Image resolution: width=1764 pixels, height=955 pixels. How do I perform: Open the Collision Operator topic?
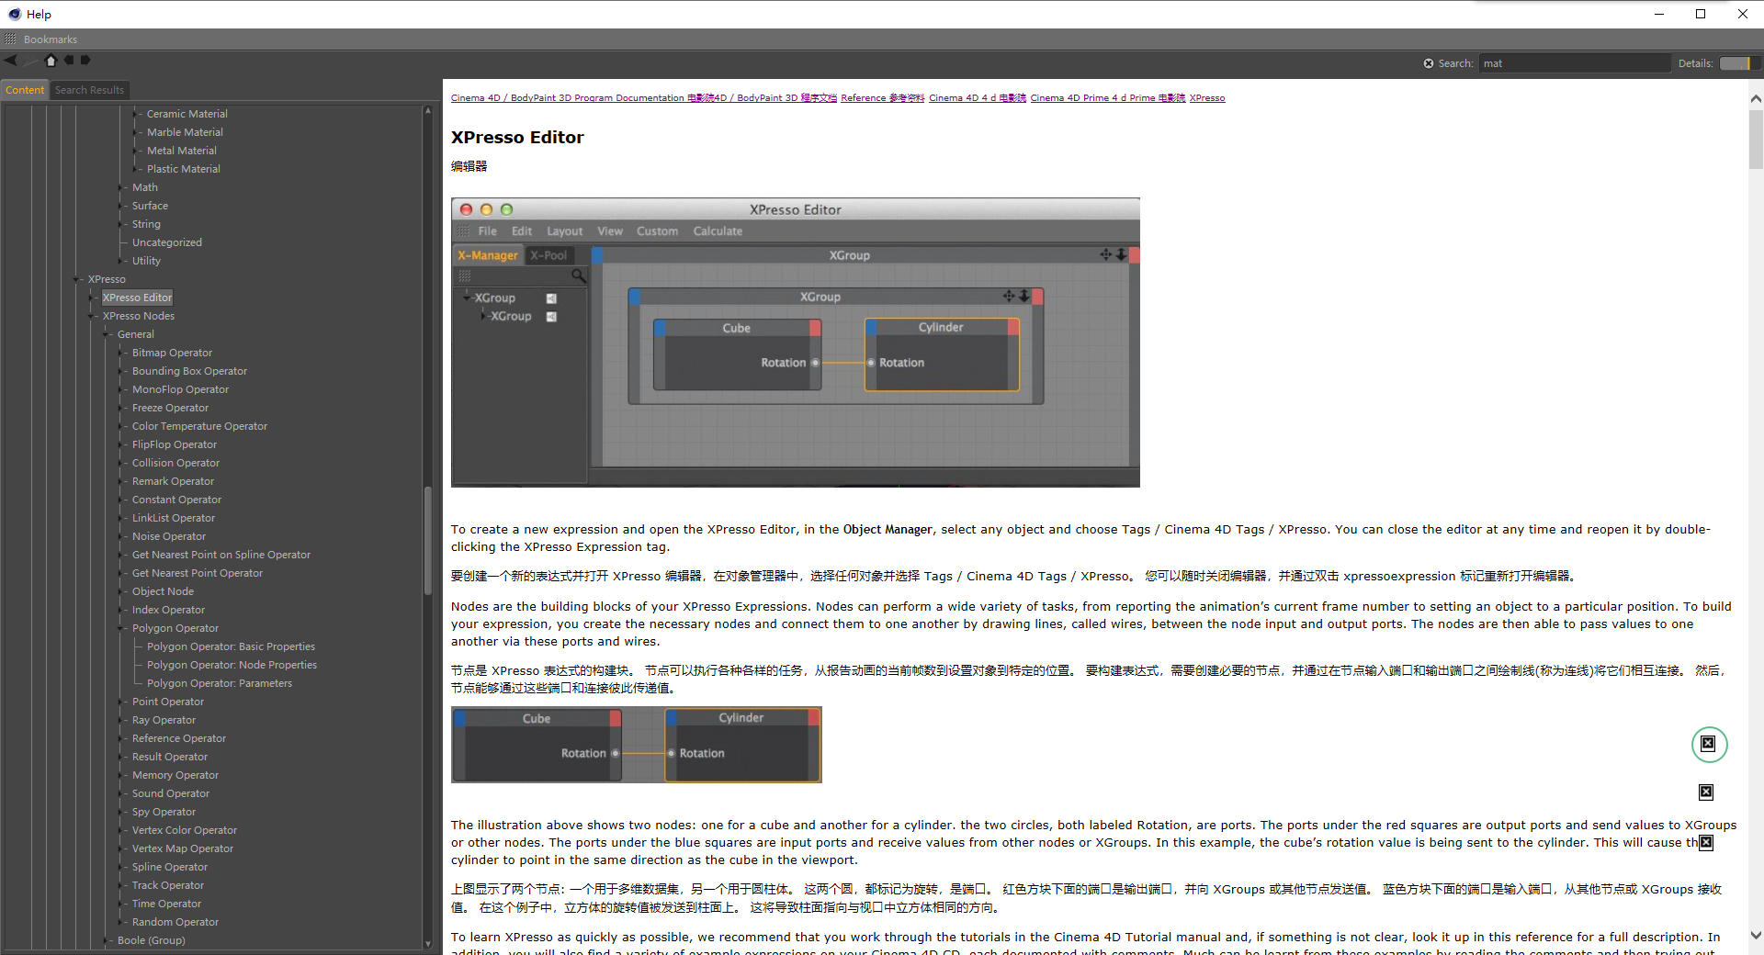pos(175,463)
